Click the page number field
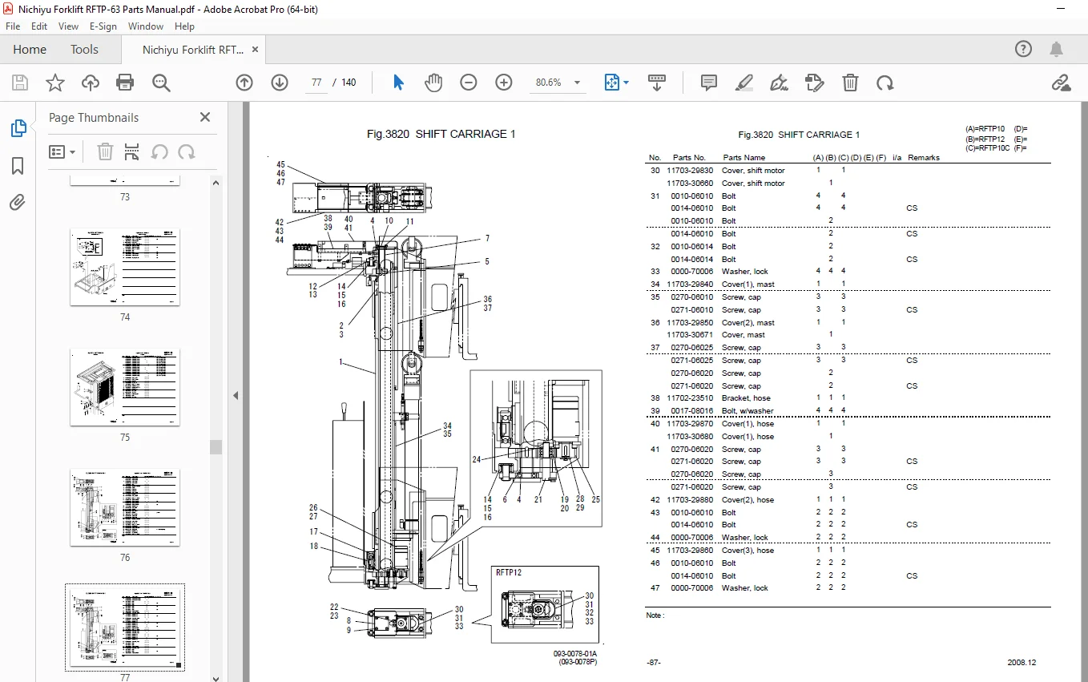The height and width of the screenshot is (682, 1088). tap(316, 83)
